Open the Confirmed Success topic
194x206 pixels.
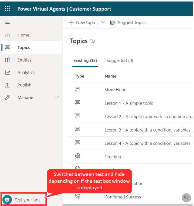click(x=123, y=197)
